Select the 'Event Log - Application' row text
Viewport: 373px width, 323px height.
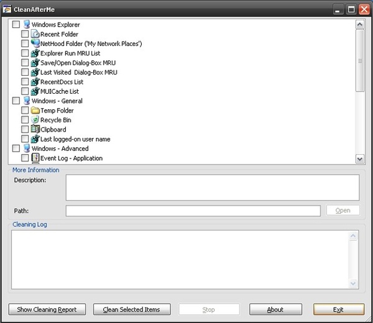(x=71, y=158)
